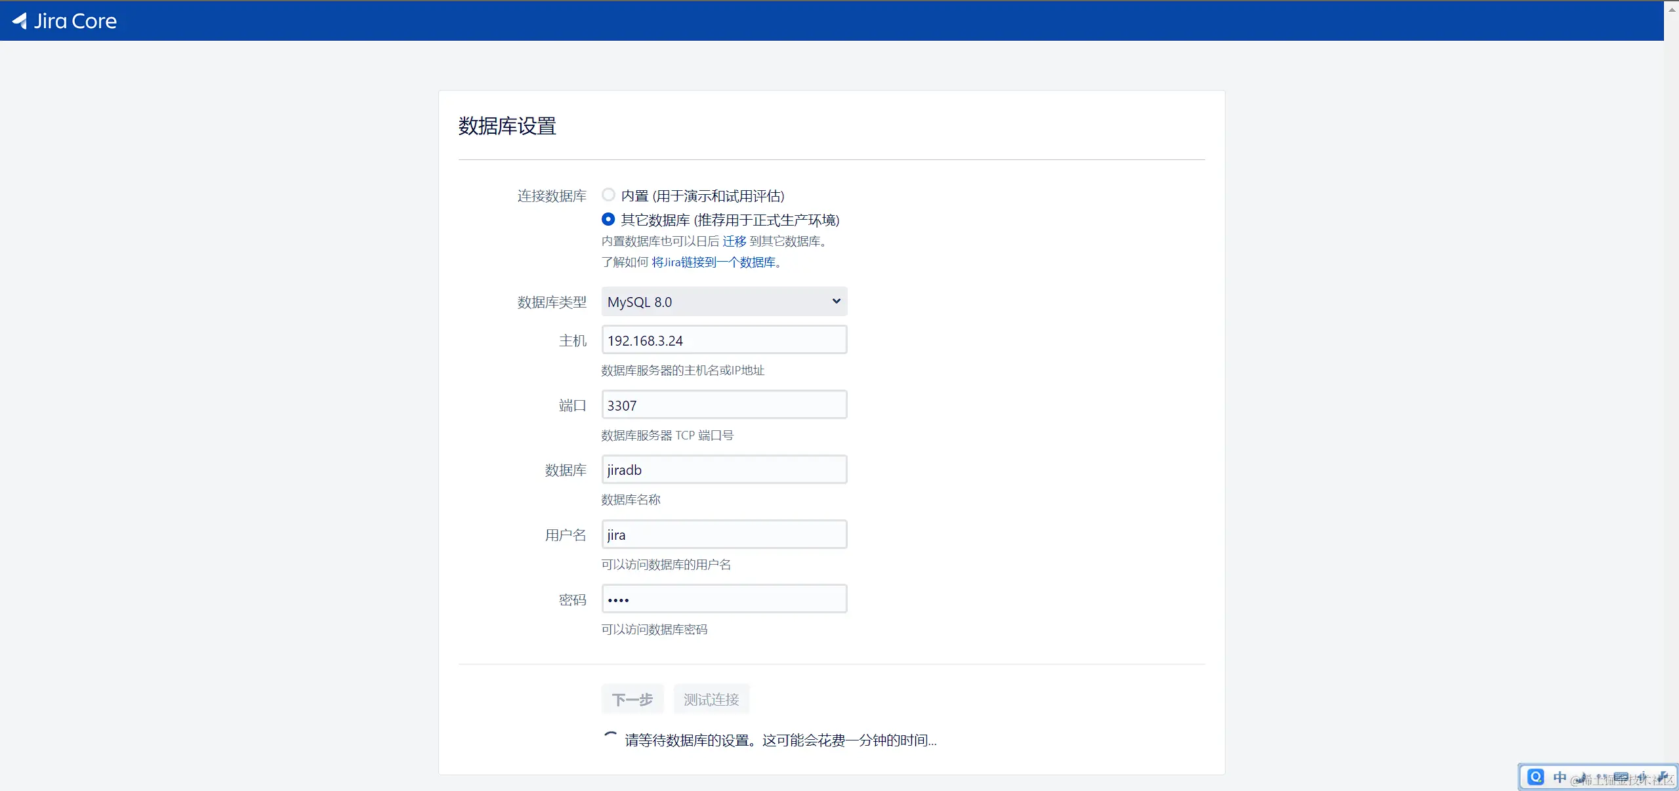Open the MySQL 8.0 database type dropdown

click(x=724, y=302)
